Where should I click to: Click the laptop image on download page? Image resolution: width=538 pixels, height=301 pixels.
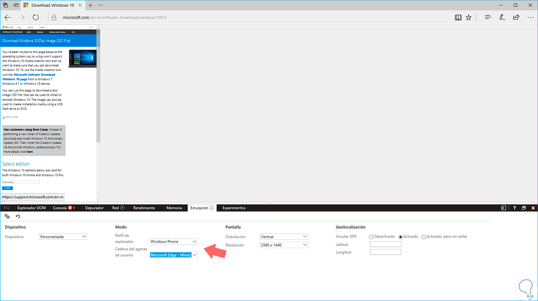pos(83,58)
